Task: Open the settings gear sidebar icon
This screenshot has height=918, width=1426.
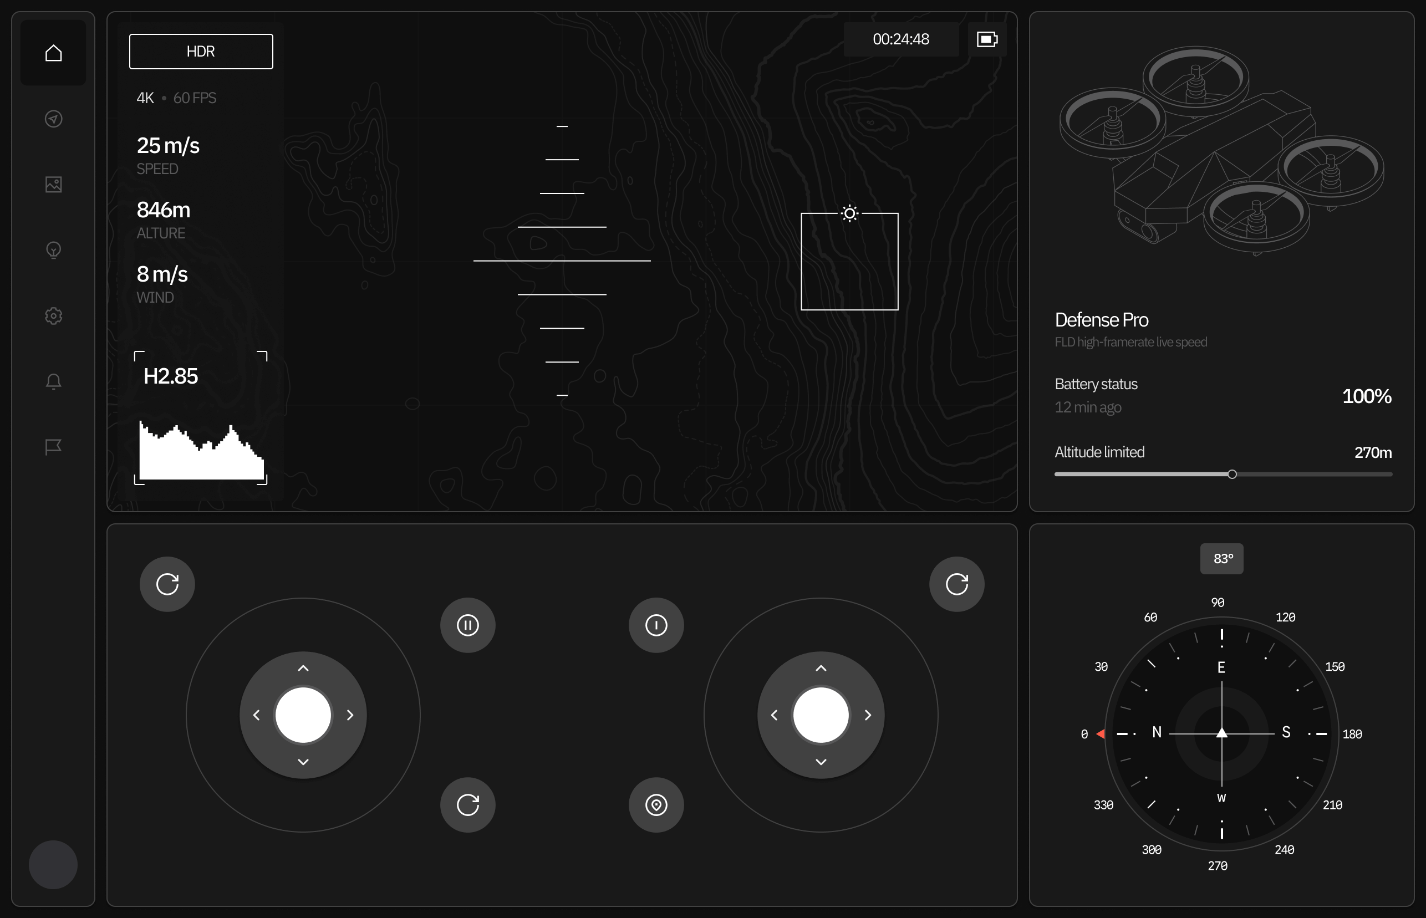Action: click(54, 315)
